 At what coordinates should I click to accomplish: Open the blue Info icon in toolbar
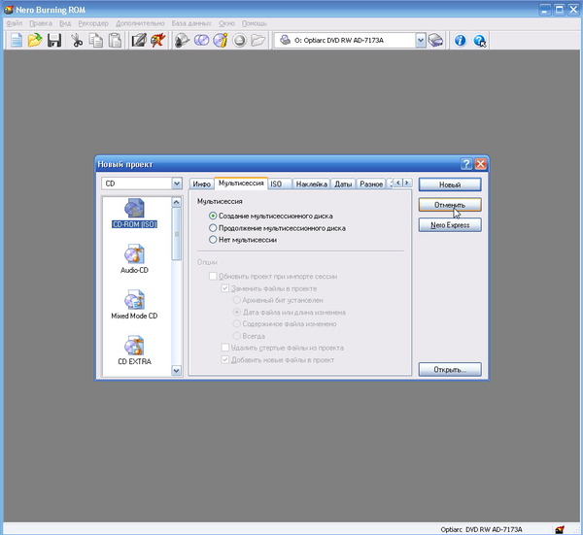[x=460, y=40]
